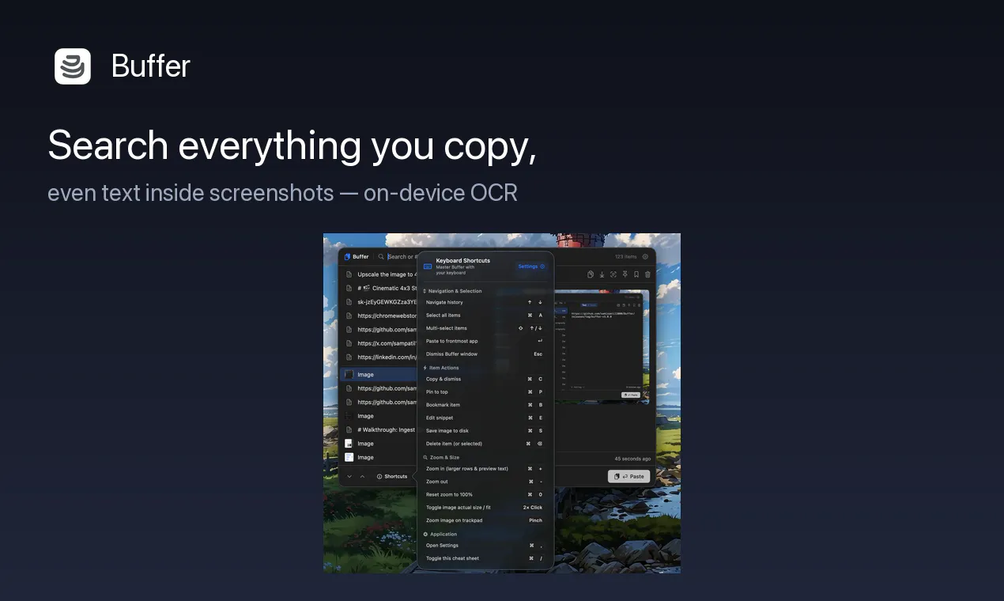Select the '# Walkthrough: Ingest' list item
Viewport: 1004px width, 601px height.
379,429
